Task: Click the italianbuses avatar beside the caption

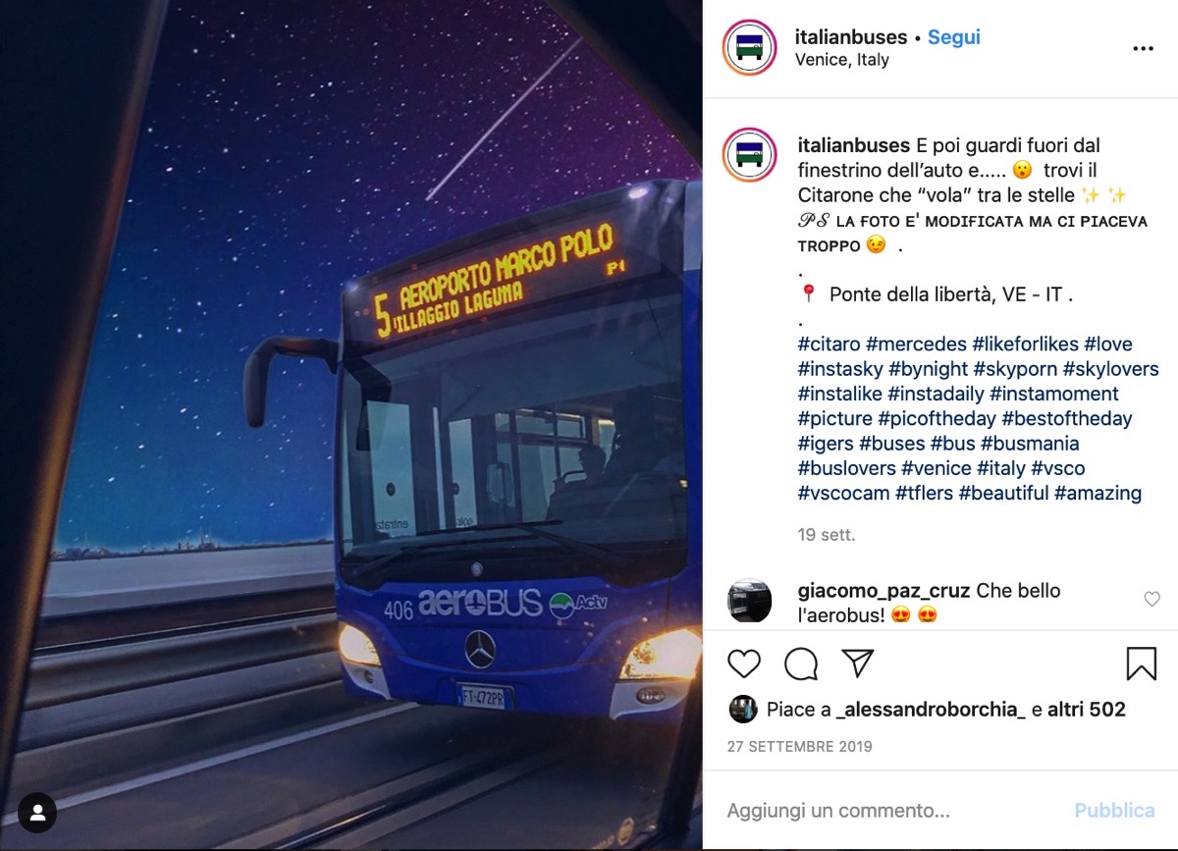Action: [750, 155]
